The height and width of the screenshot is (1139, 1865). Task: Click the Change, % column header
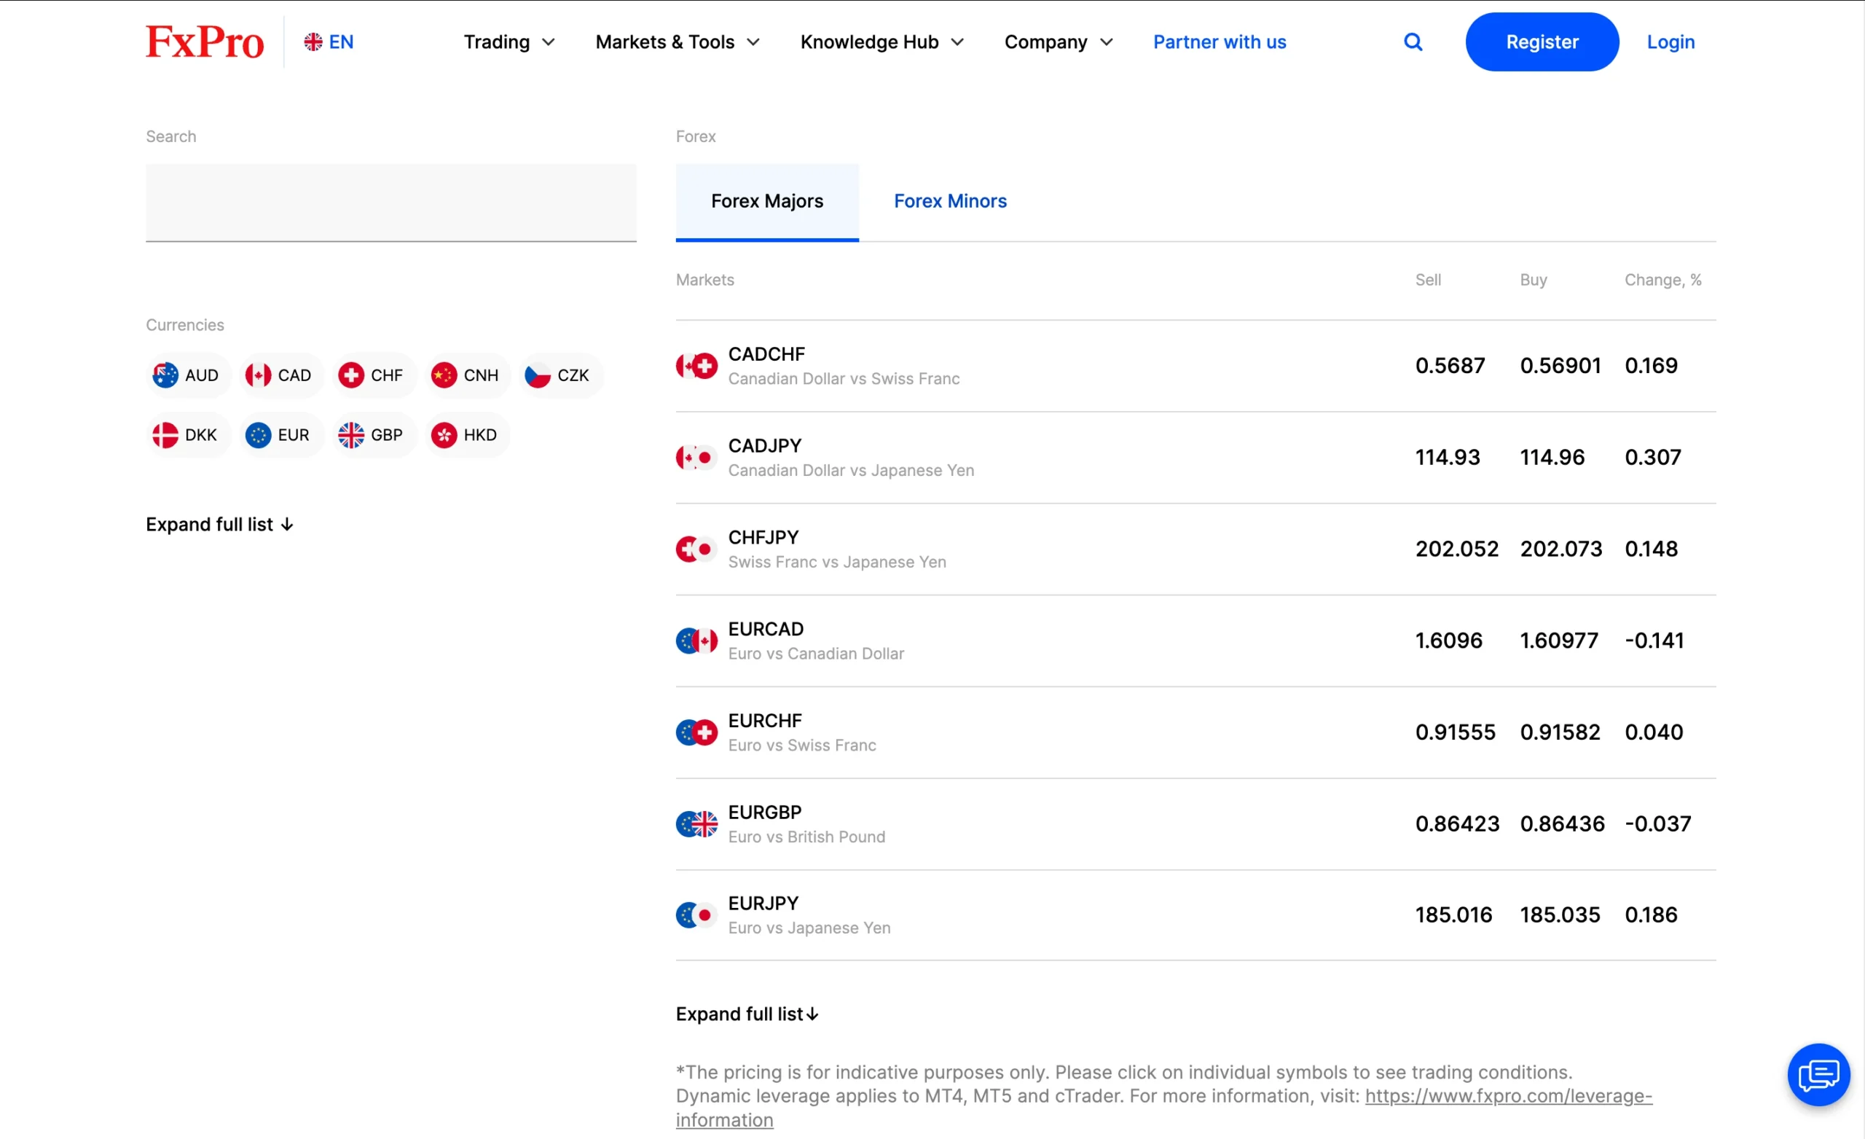[1662, 281]
